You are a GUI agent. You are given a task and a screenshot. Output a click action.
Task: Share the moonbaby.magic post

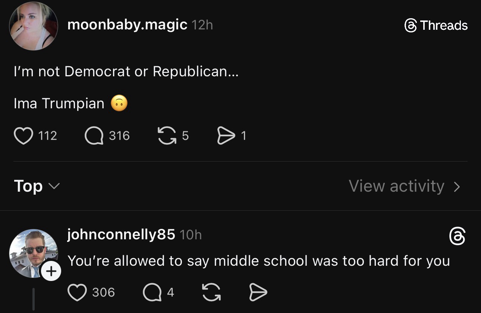pyautogui.click(x=226, y=136)
